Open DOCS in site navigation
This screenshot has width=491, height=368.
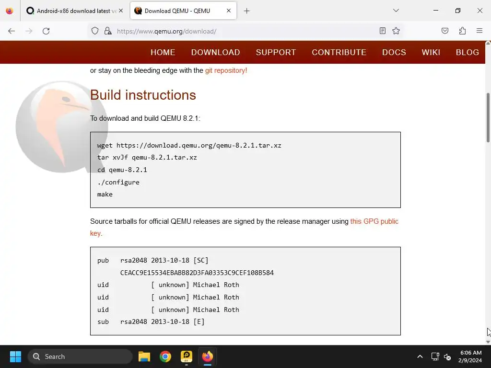click(394, 52)
